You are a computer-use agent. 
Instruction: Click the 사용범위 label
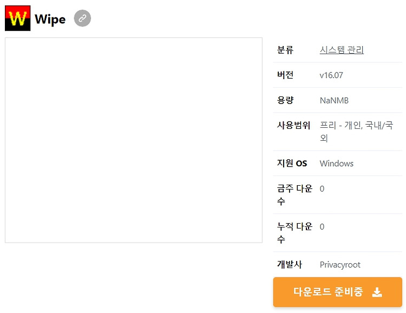(x=293, y=125)
